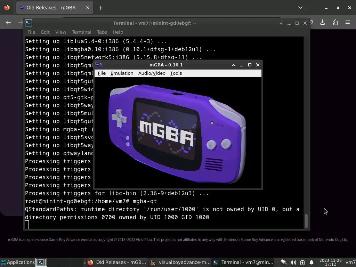Roll up the mGBA window with the arrow
This screenshot has width=356, height=267.
pos(234,65)
